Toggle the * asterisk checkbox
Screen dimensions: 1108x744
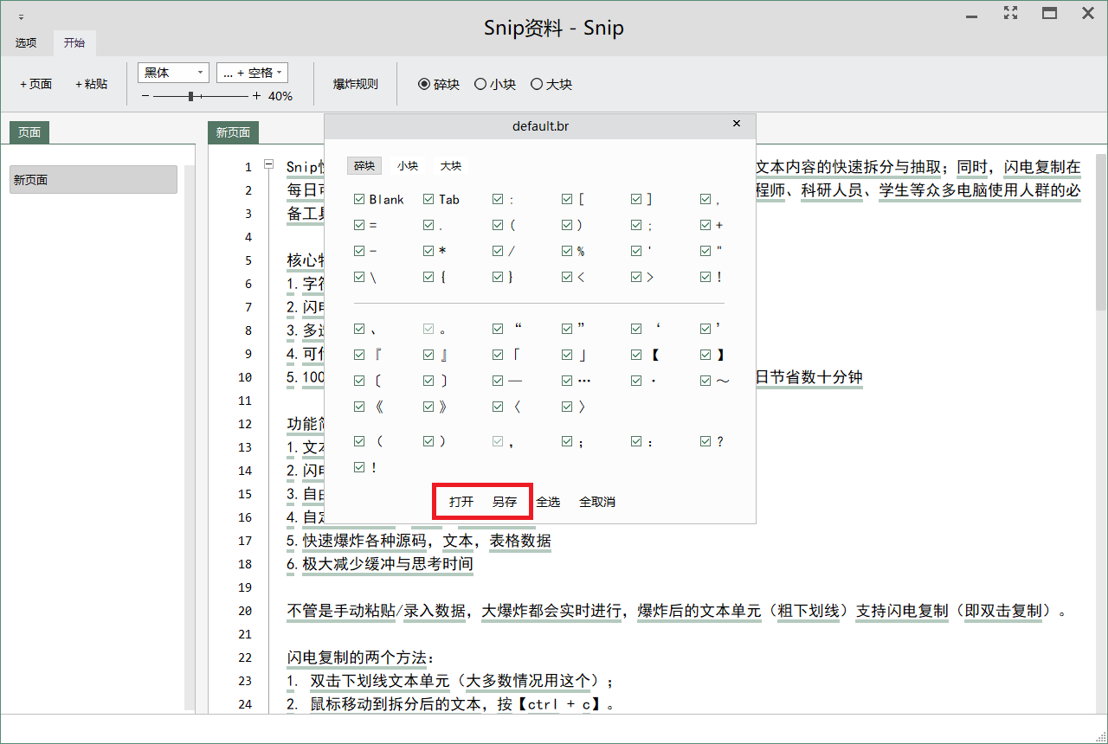[x=428, y=252]
